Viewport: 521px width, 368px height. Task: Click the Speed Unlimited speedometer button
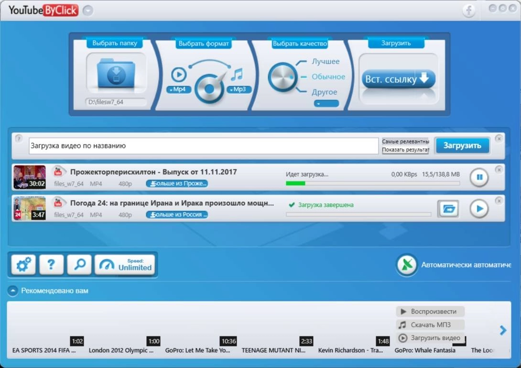point(125,265)
